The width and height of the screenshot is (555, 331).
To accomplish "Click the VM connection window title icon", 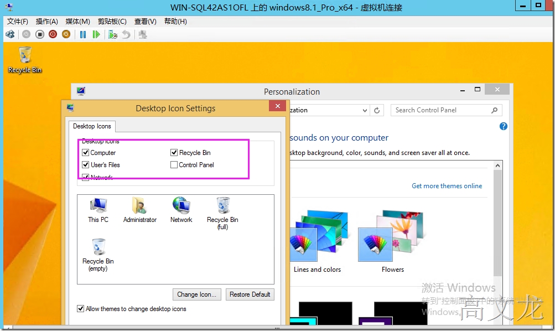I will click(x=8, y=7).
